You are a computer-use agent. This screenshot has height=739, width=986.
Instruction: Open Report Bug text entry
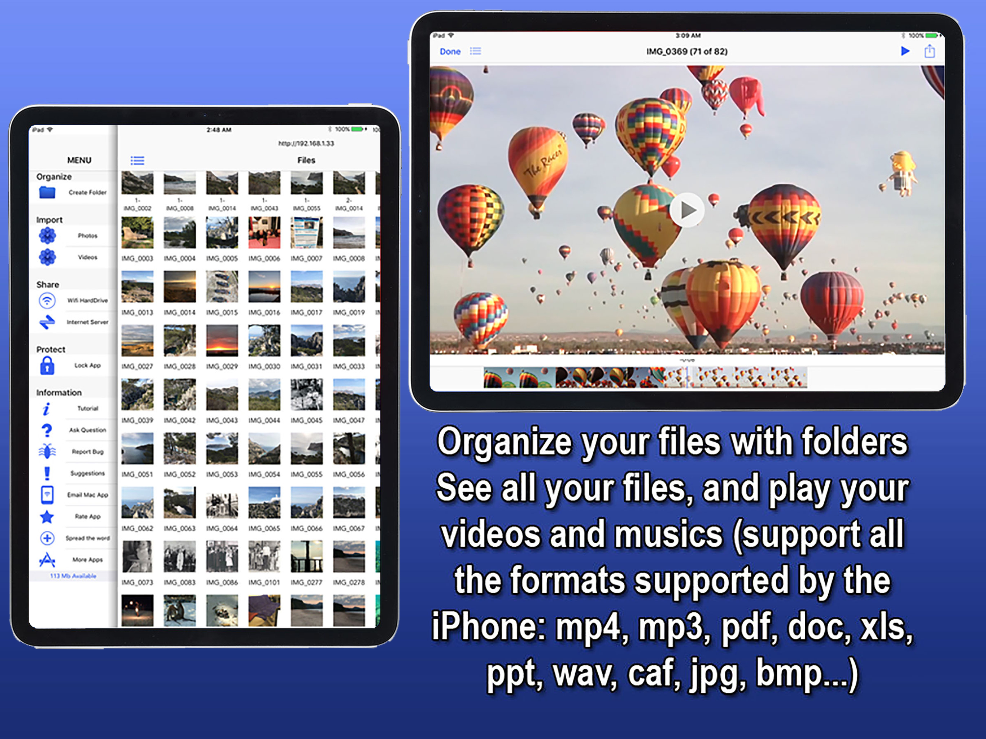click(87, 451)
